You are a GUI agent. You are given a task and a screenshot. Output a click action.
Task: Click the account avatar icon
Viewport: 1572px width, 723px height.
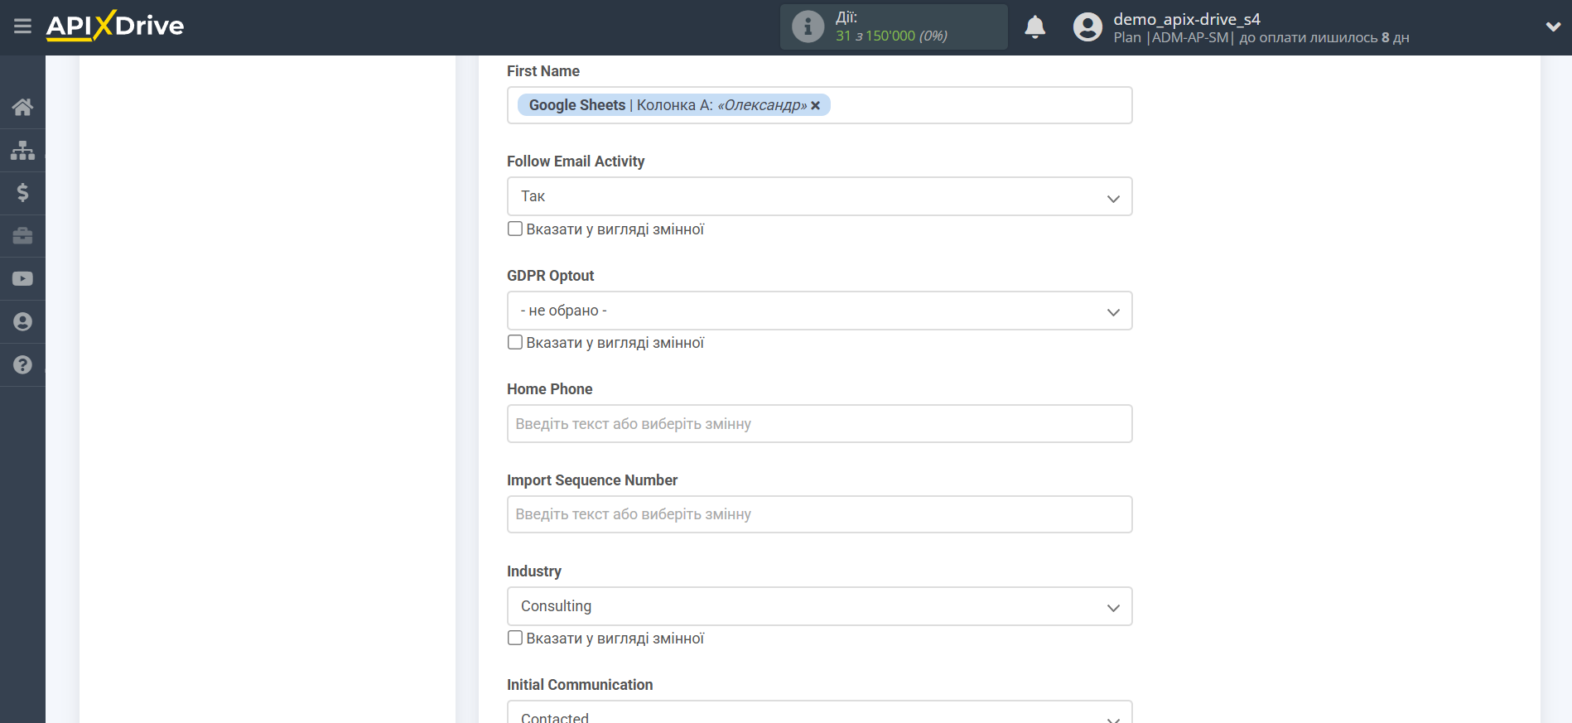coord(1087,27)
